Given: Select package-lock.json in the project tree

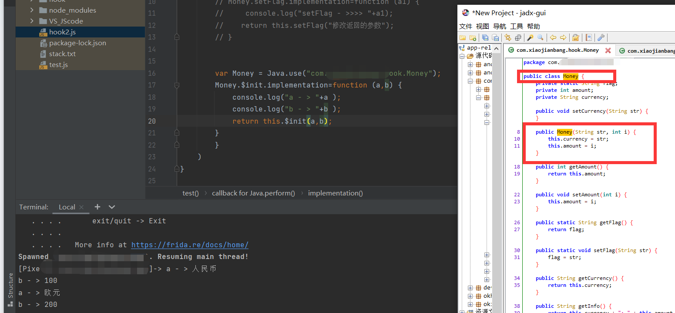Looking at the screenshot, I should coord(80,43).
